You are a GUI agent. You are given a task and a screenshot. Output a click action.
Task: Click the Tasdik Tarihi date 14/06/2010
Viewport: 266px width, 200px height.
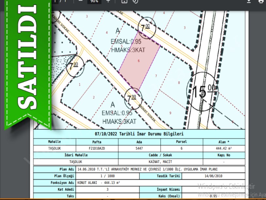[213, 176]
